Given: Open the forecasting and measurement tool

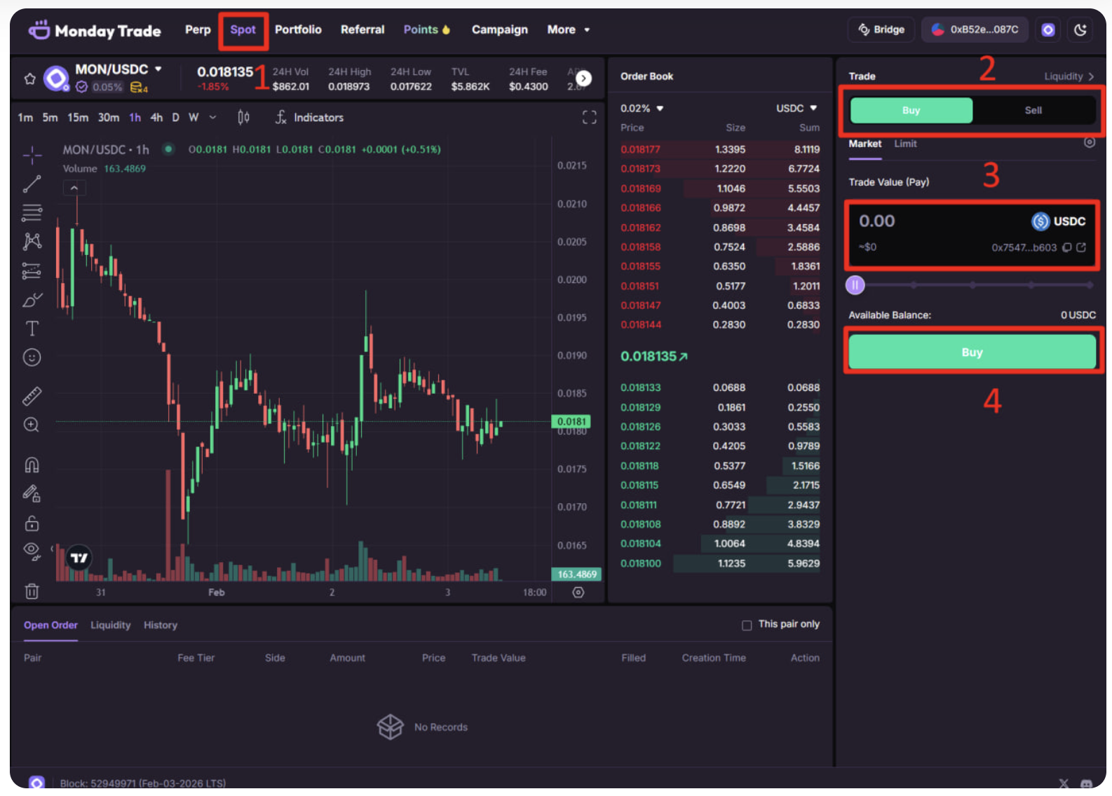Looking at the screenshot, I should pyautogui.click(x=32, y=270).
